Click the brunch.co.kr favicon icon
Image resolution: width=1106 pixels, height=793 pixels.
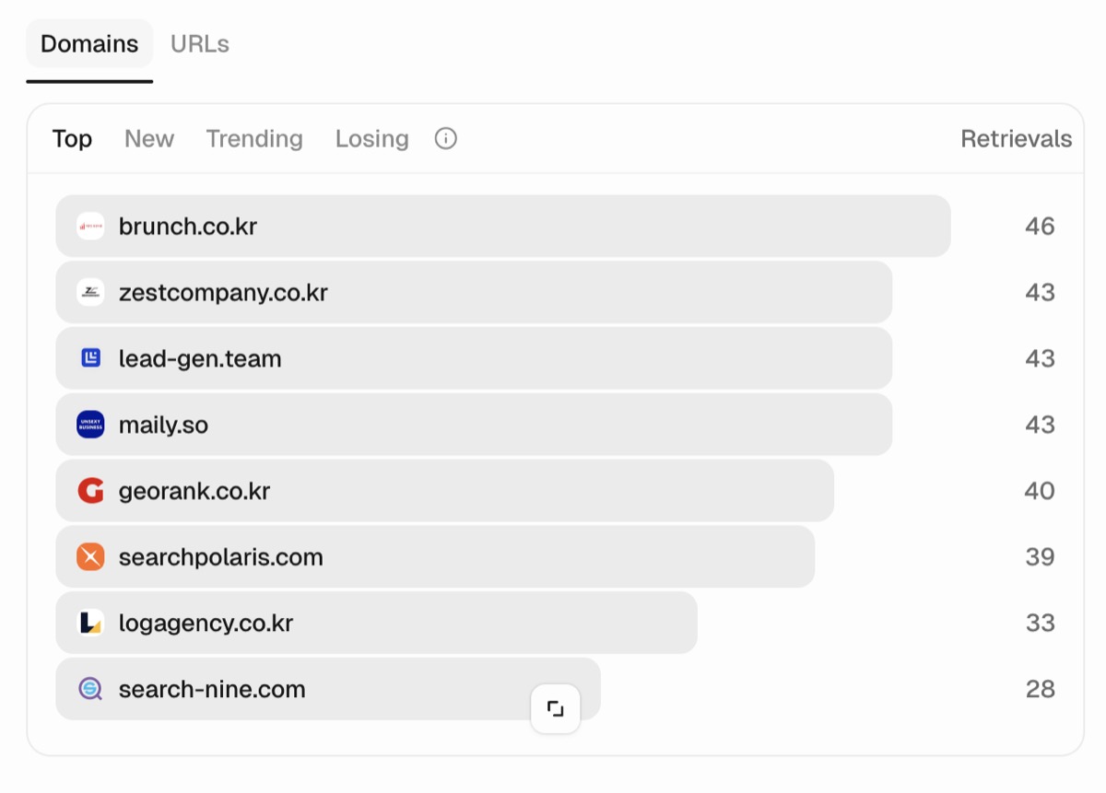click(x=90, y=226)
